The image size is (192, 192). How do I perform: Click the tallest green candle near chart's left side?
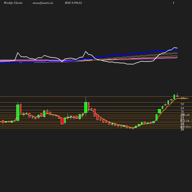(18, 113)
